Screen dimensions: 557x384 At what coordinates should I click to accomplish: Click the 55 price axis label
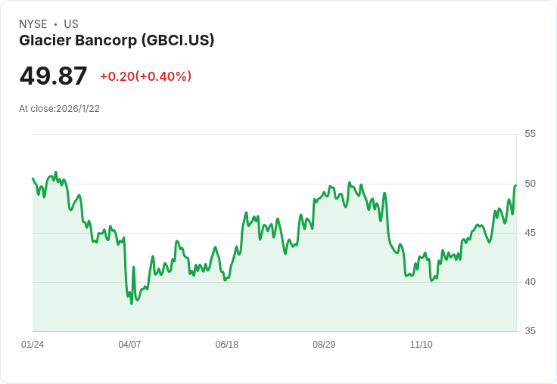coord(530,134)
